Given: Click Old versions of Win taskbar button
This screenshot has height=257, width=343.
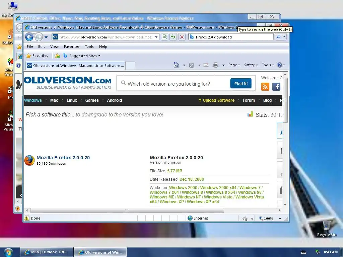Looking at the screenshot, I should 100,252.
